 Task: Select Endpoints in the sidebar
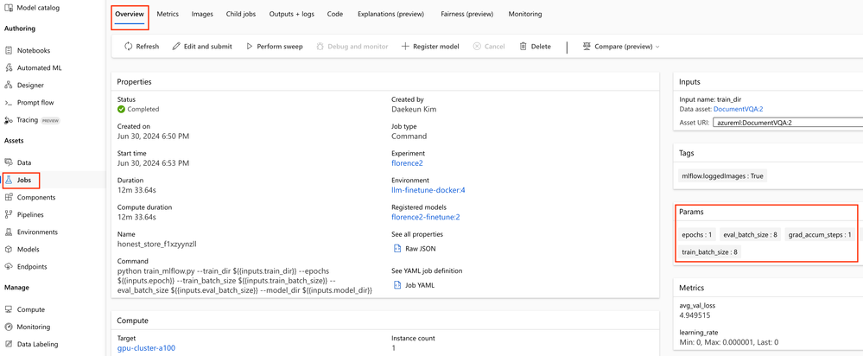pos(32,267)
